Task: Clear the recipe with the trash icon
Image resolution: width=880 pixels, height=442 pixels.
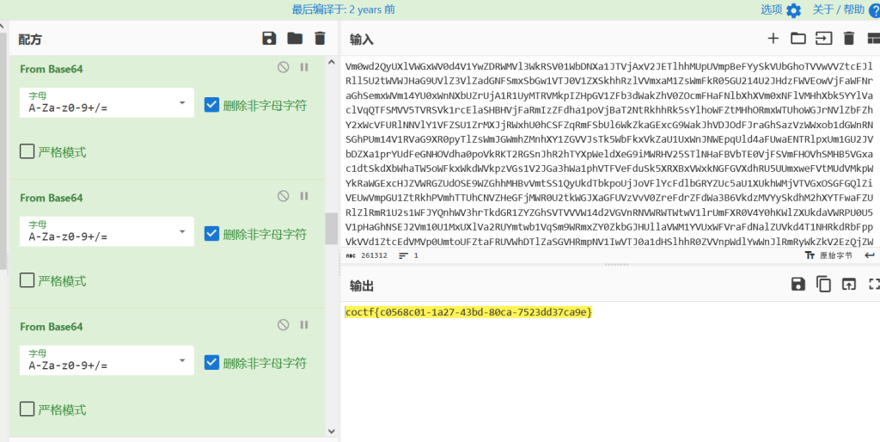Action: (x=321, y=38)
